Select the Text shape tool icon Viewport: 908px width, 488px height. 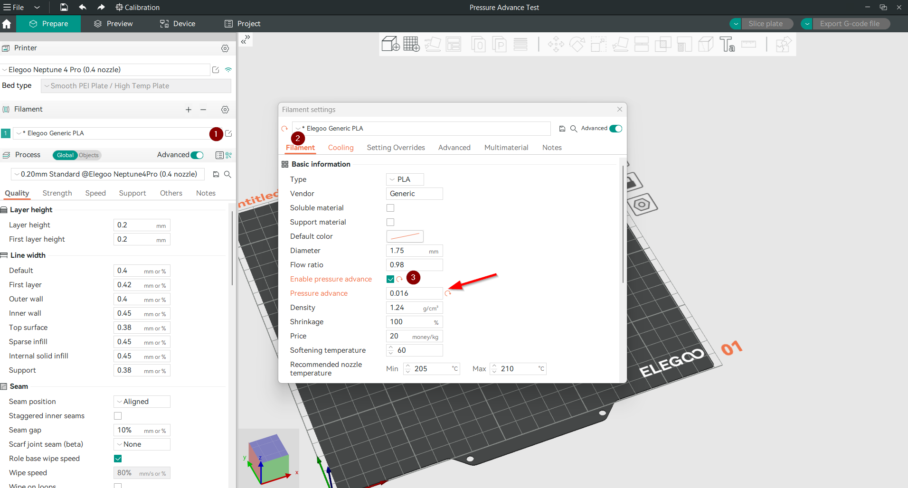point(727,44)
